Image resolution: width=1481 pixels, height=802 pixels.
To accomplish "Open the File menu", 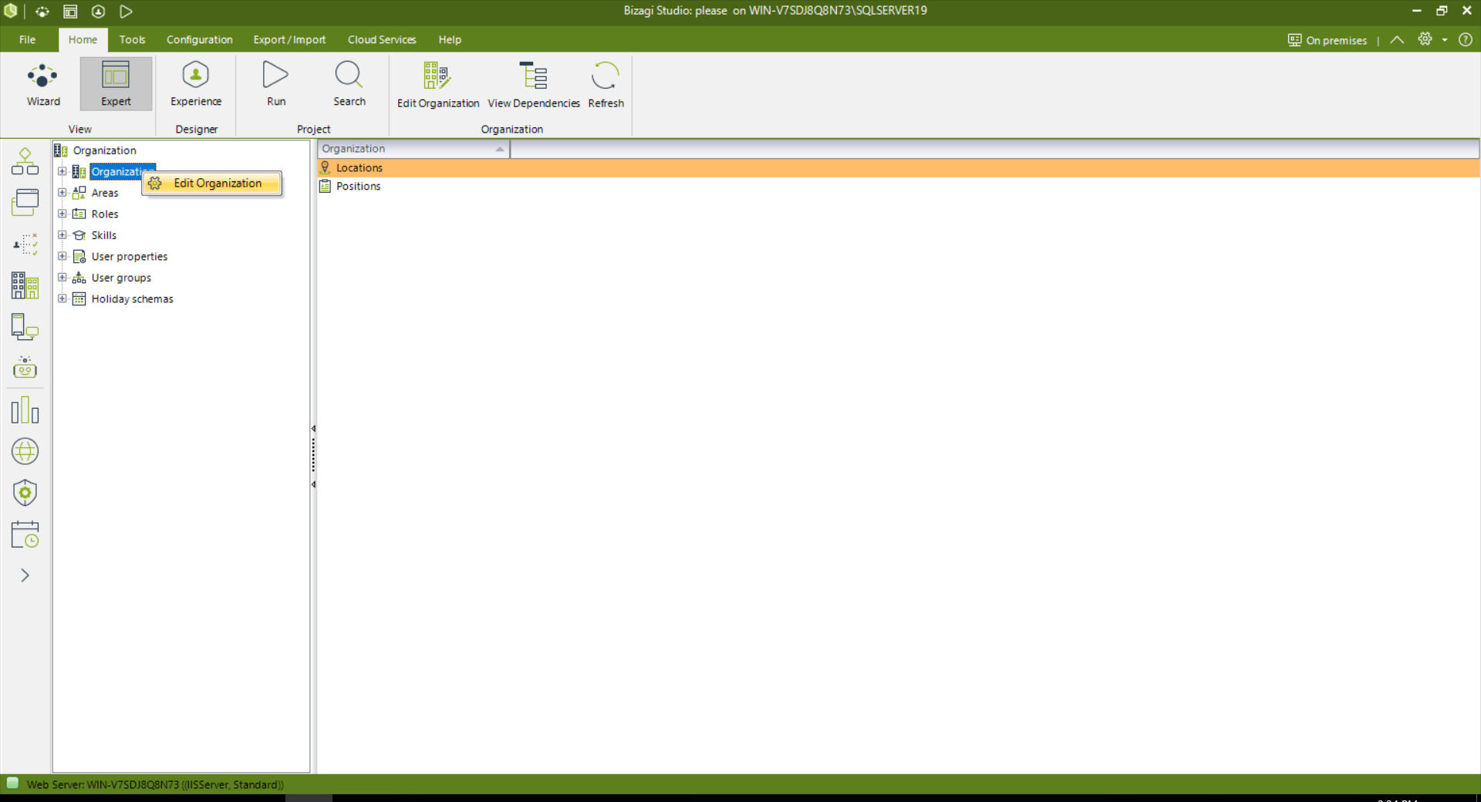I will click(x=28, y=39).
